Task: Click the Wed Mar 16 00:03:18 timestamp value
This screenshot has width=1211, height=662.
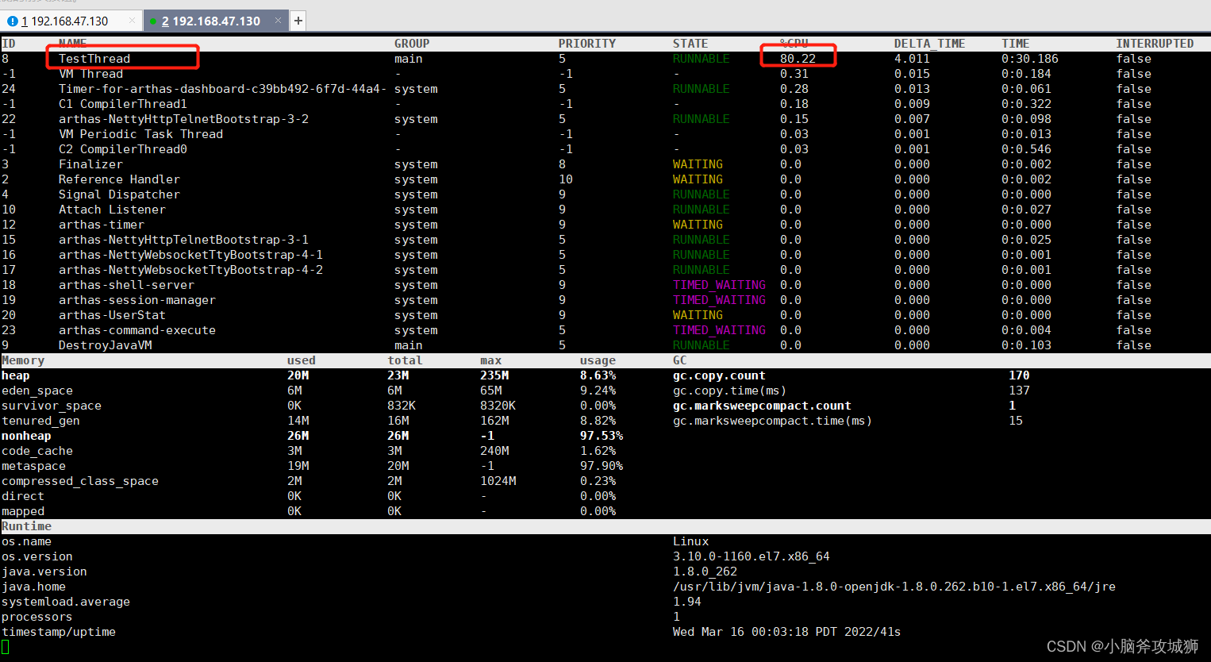Action: click(x=786, y=632)
